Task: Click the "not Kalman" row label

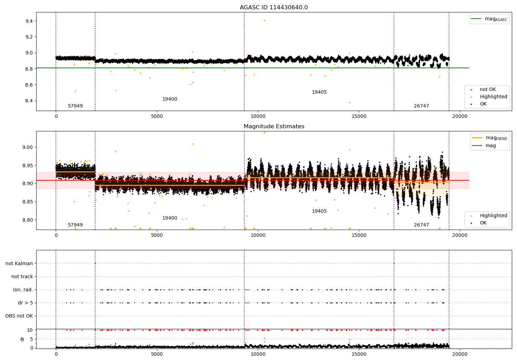Action: (x=19, y=264)
